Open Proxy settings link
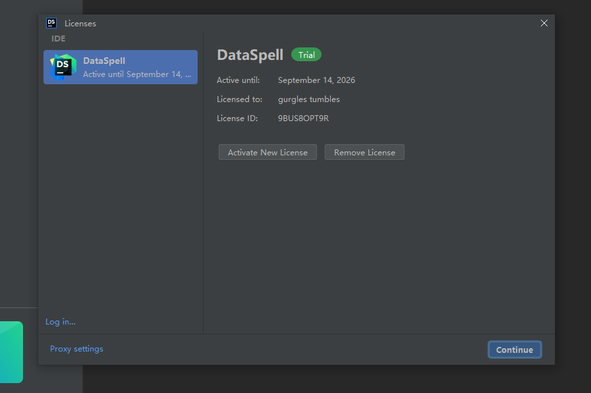The height and width of the screenshot is (393, 591). [x=76, y=349]
